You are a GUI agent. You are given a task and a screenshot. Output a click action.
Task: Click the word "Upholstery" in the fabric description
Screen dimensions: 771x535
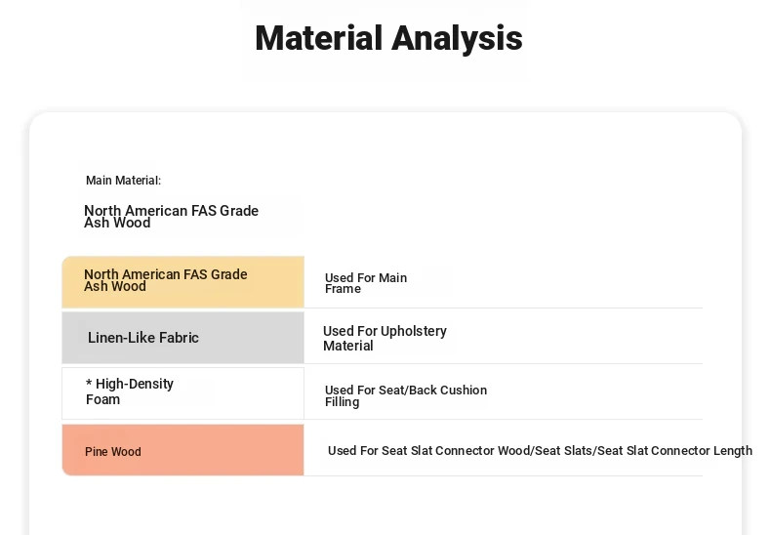click(x=414, y=331)
